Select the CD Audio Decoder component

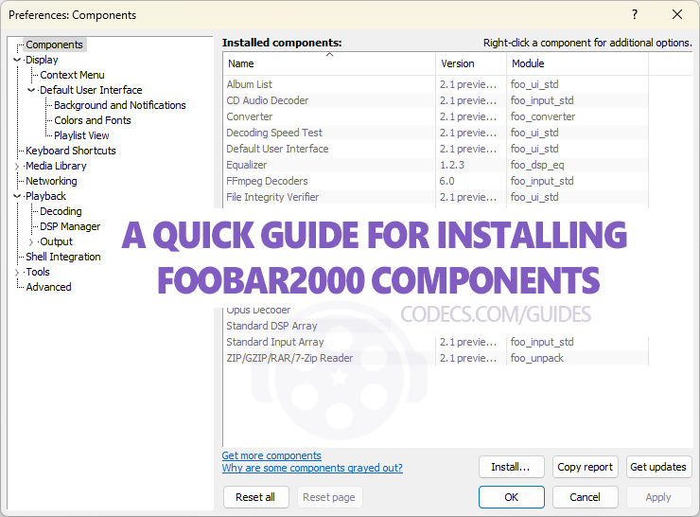tap(435, 100)
